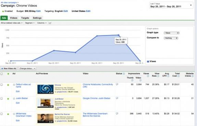197x126 pixels.
Task: Open status speech bubble for Chrome Notebooks ad
Action: (117, 84)
